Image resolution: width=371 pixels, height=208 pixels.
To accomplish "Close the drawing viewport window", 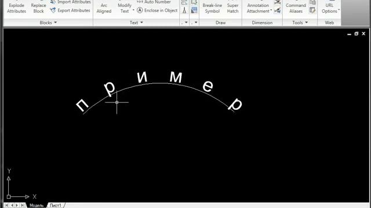I will click(x=363, y=34).
